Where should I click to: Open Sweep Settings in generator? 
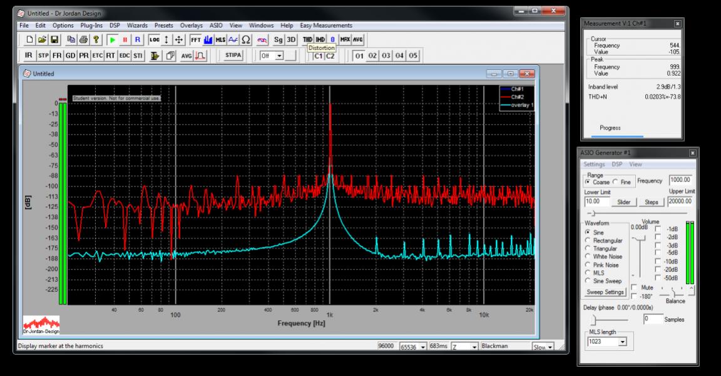tap(605, 292)
